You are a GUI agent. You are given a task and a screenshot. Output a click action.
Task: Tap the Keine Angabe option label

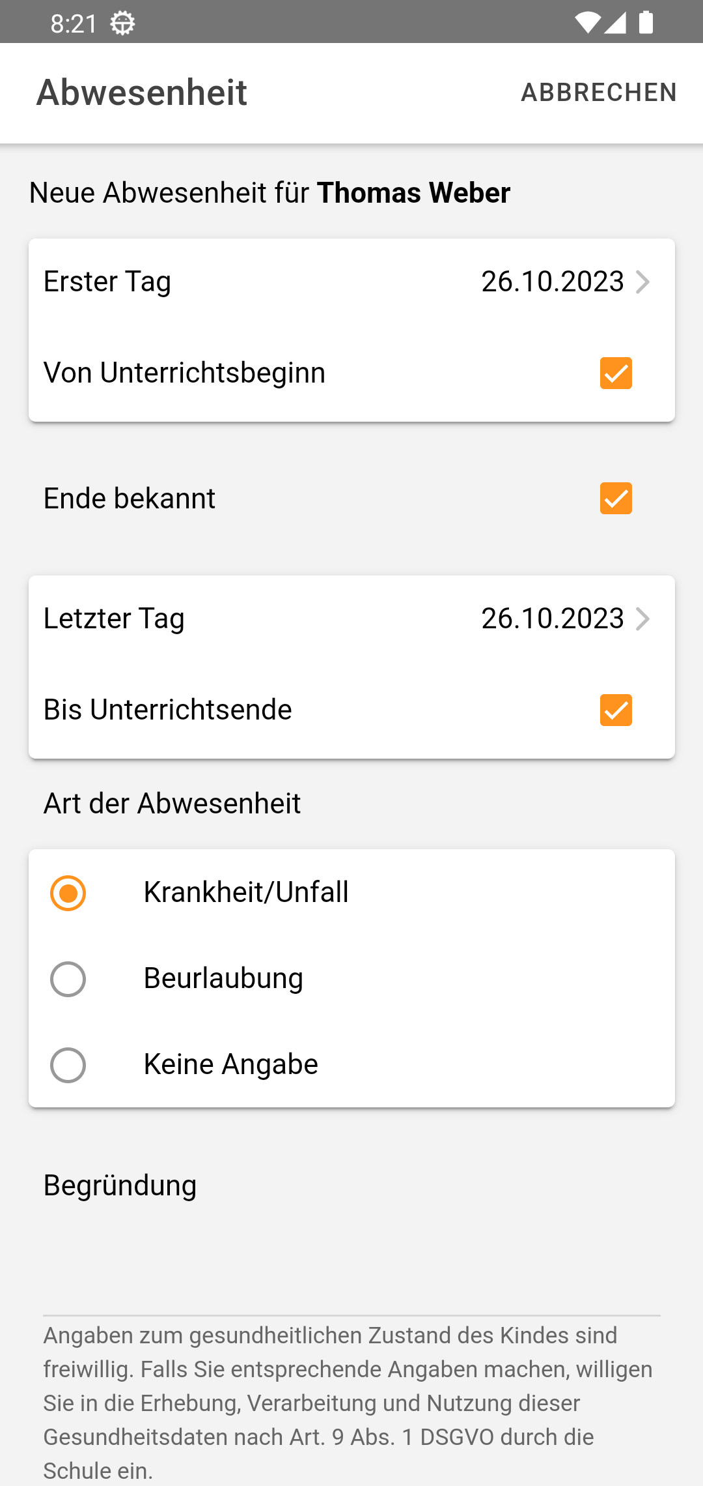point(230,1064)
